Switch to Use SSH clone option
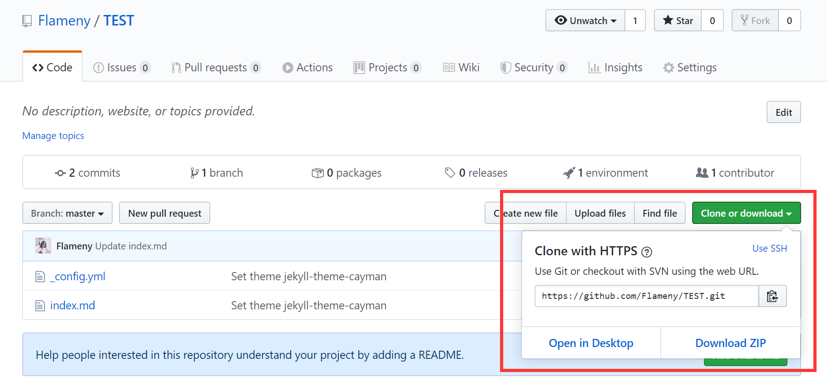This screenshot has height=387, width=827. pyautogui.click(x=769, y=248)
